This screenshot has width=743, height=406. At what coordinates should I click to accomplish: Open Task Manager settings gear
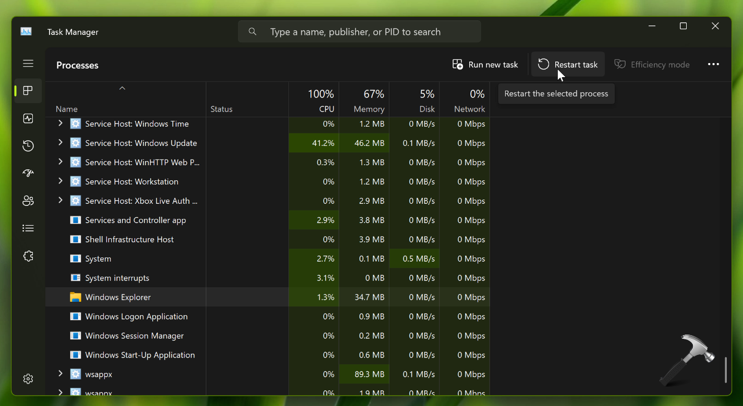pos(28,379)
